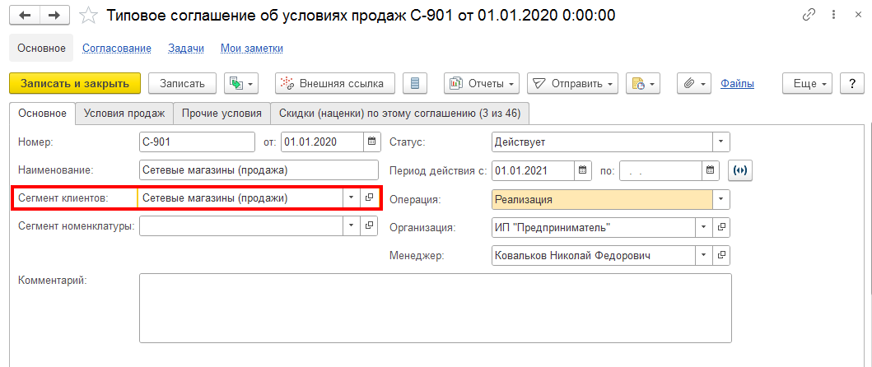
Task: Switch to the Условия продаж tab
Action: tap(124, 113)
